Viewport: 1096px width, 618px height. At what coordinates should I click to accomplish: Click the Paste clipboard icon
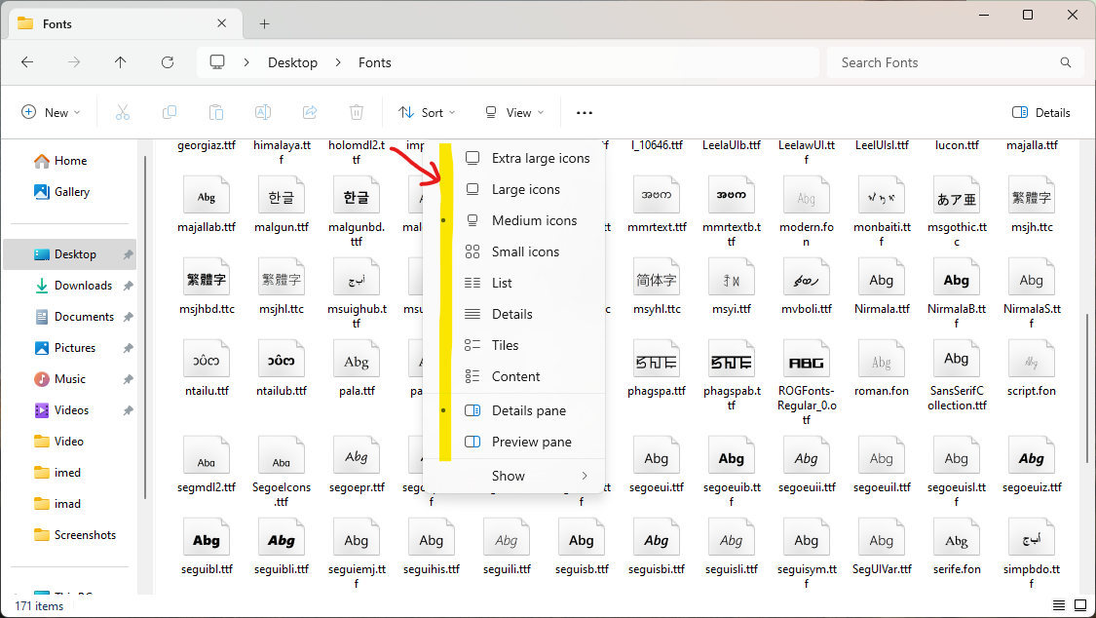pyautogui.click(x=216, y=112)
